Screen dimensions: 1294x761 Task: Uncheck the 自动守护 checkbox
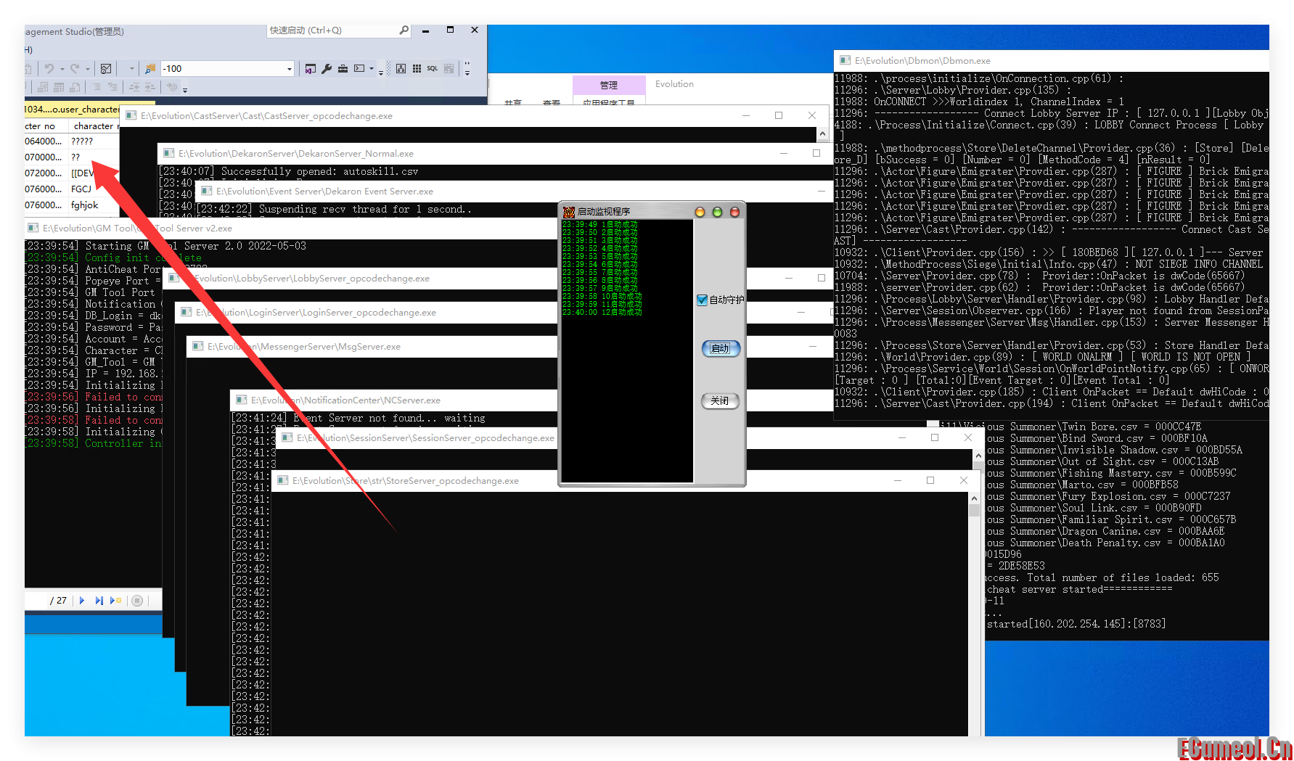702,300
